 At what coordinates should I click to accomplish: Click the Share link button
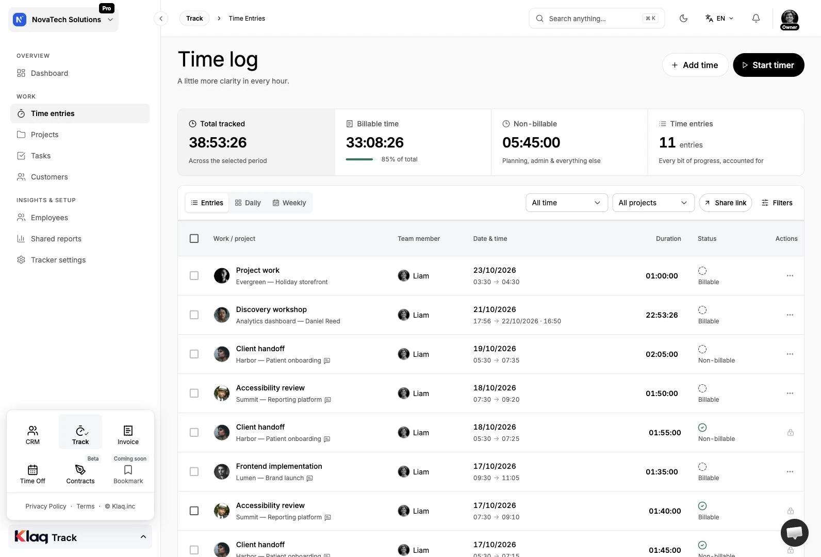[x=726, y=203]
